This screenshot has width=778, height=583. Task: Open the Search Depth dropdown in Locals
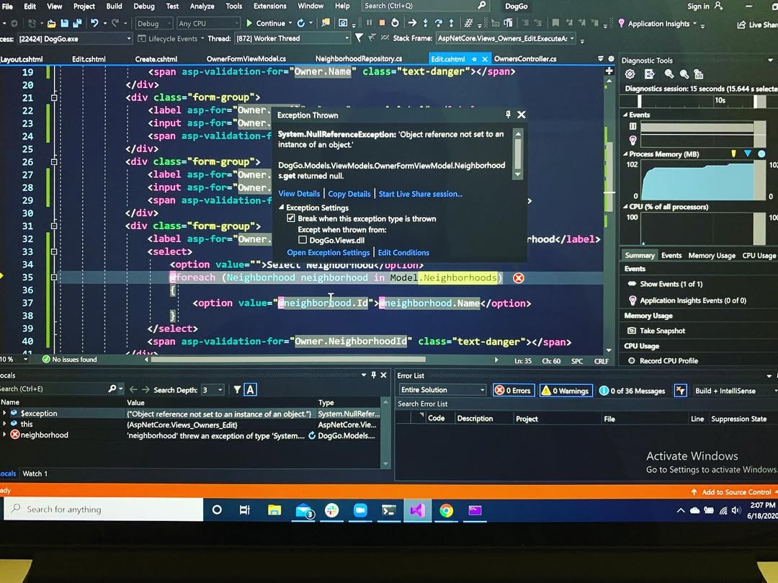213,390
